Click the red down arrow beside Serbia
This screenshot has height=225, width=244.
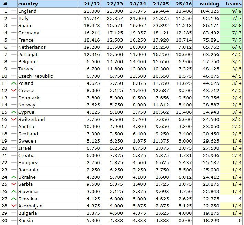click(13, 184)
